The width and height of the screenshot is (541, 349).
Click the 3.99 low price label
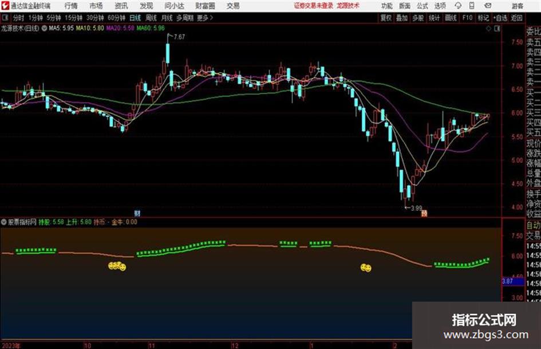(x=416, y=208)
